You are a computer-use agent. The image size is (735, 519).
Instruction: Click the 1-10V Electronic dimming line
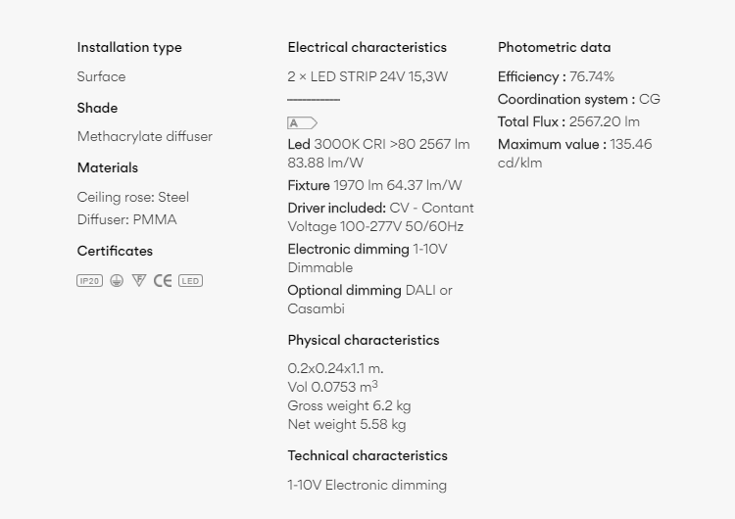367,486
